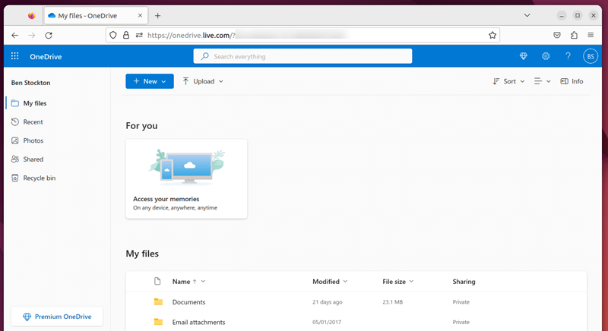
Task: Click the '23.1 MB' file size value
Action: coord(392,302)
